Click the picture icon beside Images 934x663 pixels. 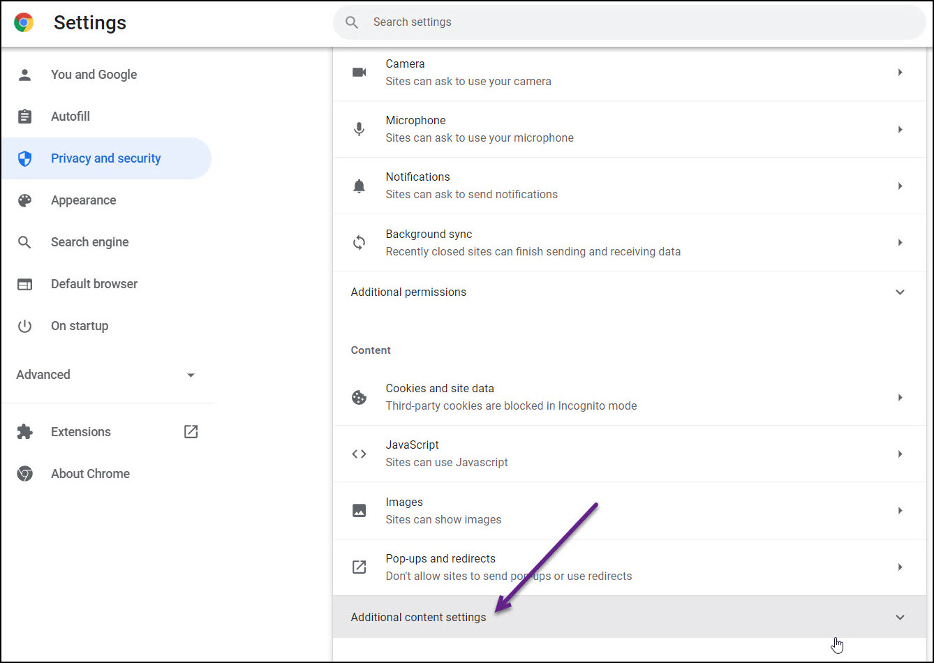pos(359,511)
